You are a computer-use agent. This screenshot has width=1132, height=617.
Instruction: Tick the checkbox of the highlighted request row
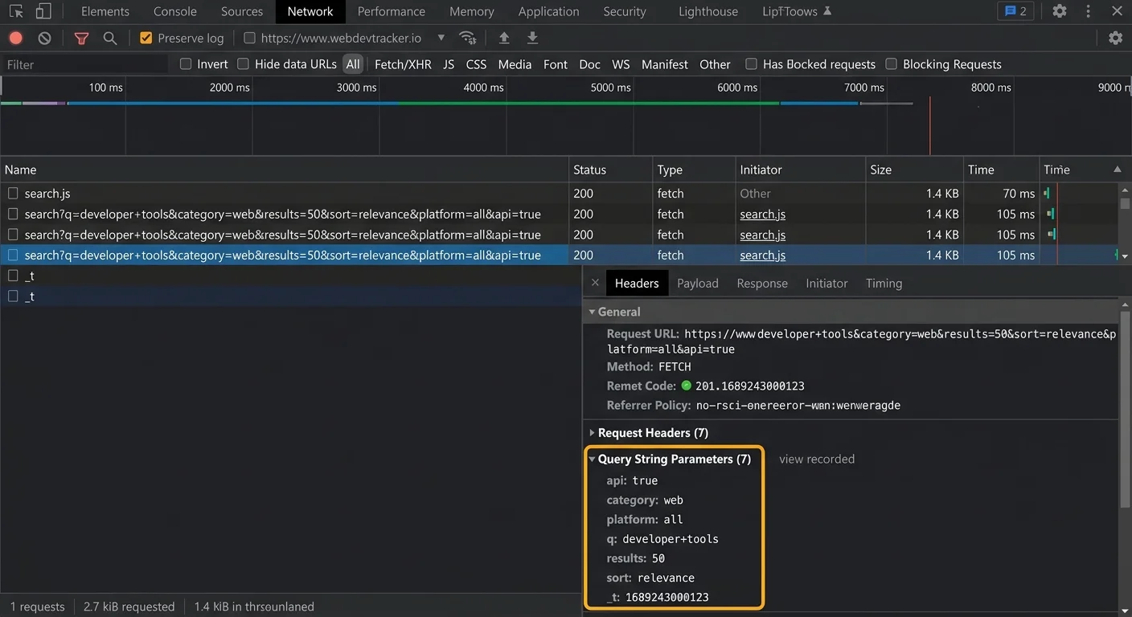(x=13, y=255)
